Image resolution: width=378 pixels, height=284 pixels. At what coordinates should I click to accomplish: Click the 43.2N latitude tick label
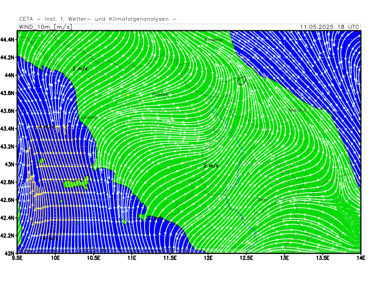tap(7, 146)
